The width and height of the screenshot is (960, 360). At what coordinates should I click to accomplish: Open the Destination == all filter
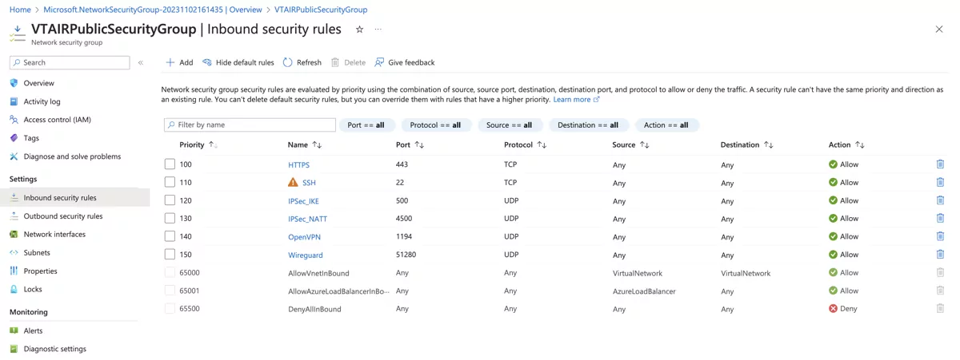click(588, 125)
